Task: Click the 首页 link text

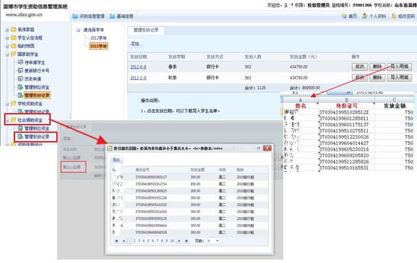Action: [x=353, y=16]
